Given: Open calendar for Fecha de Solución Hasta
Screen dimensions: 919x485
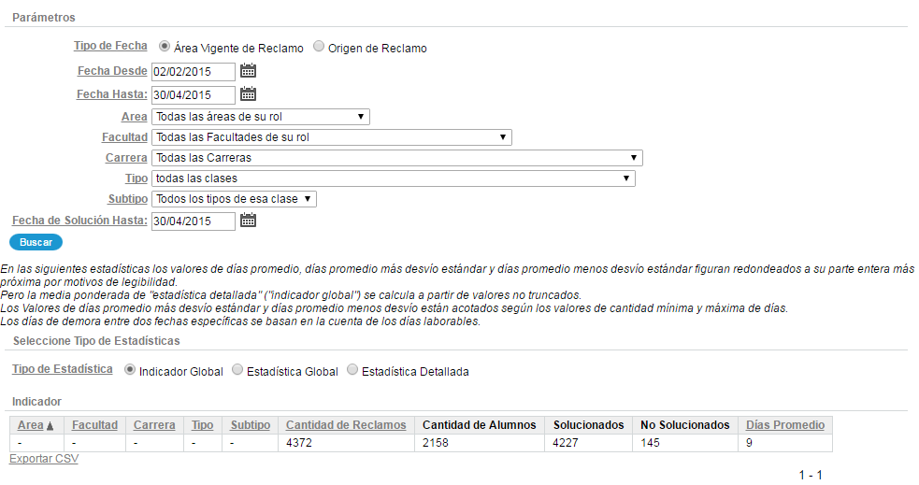Looking at the screenshot, I should [x=248, y=221].
